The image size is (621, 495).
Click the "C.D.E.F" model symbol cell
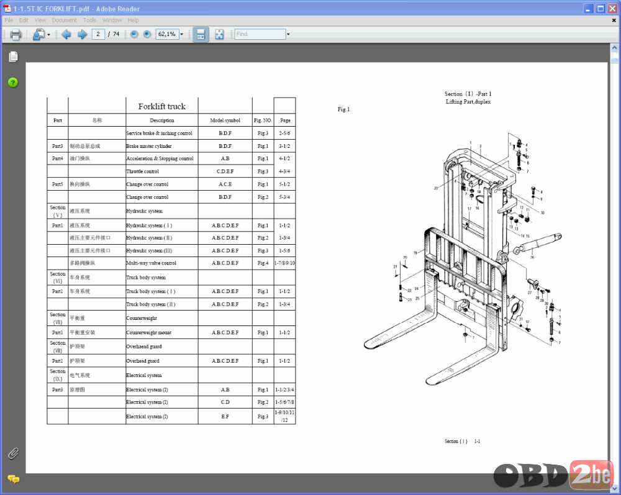coord(225,171)
